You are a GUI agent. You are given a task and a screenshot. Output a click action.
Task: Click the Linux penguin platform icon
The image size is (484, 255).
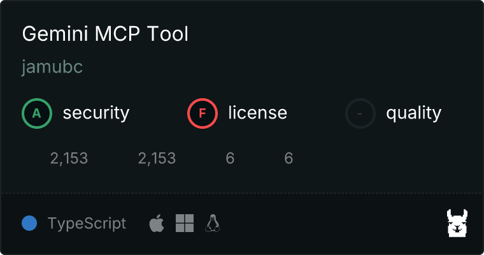tap(213, 223)
